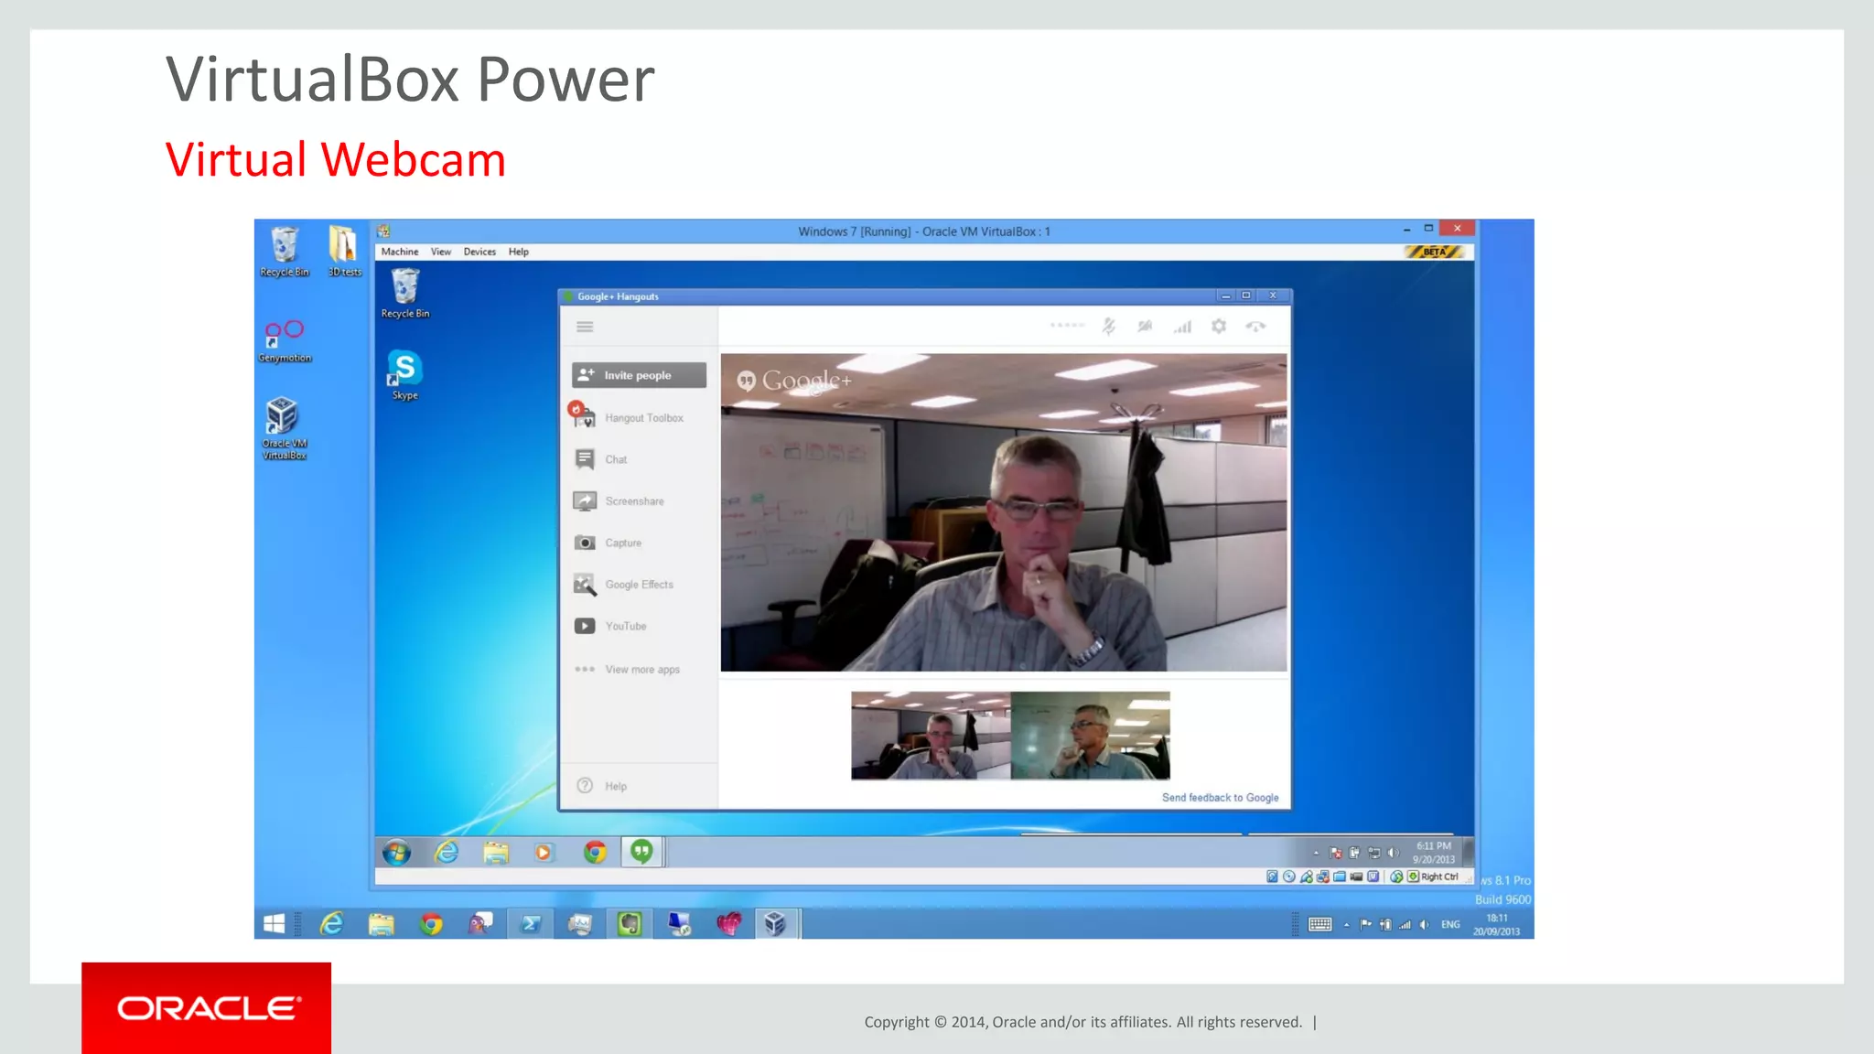
Task: Toggle the Hangouts camera off
Action: [x=1145, y=327]
